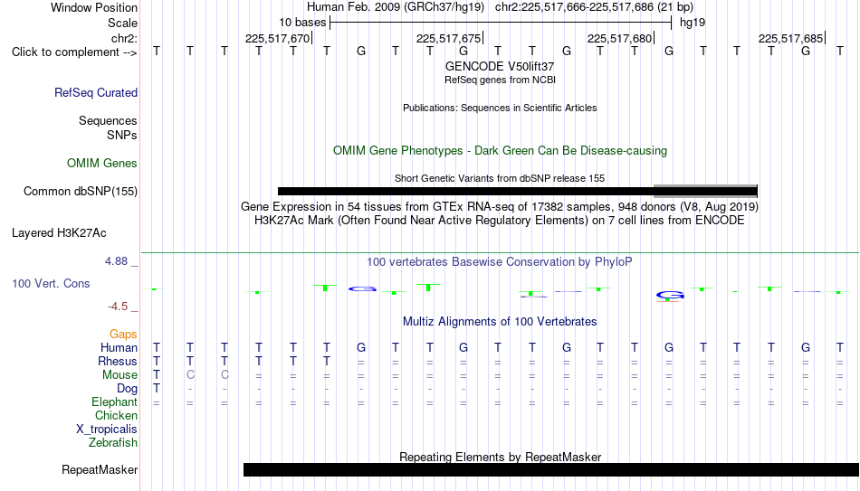This screenshot has width=860, height=491.
Task: Click the position marker 225,517,675
Action: tap(449, 38)
